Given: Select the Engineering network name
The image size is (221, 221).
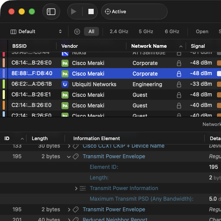Looking at the screenshot, I should pos(147,84).
